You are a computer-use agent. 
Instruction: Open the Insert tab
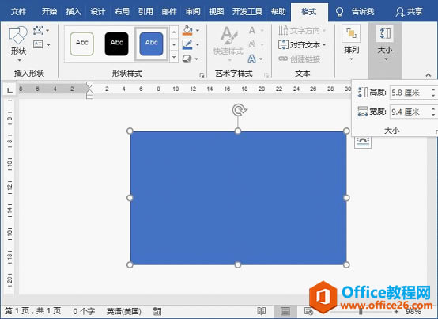pyautogui.click(x=74, y=11)
